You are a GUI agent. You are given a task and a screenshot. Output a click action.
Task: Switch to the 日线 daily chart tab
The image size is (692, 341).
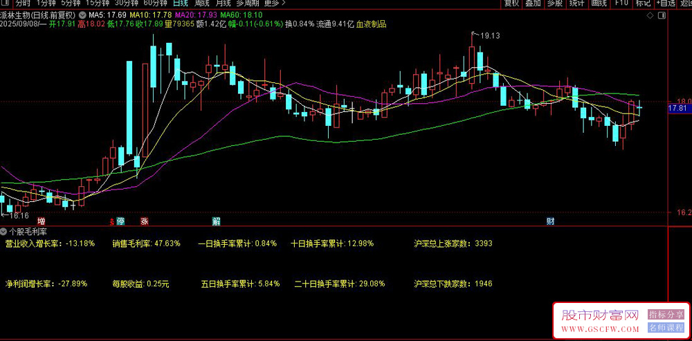point(180,3)
